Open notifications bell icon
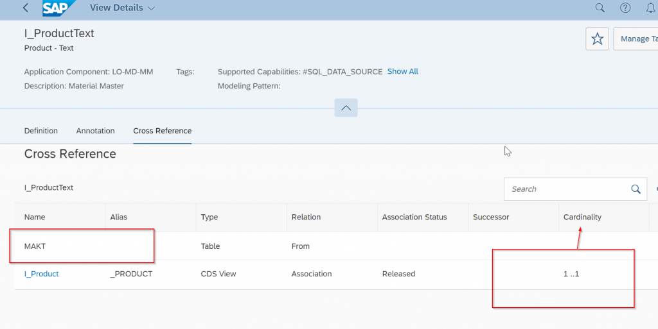Viewport: 658px width, 329px height. pos(651,8)
